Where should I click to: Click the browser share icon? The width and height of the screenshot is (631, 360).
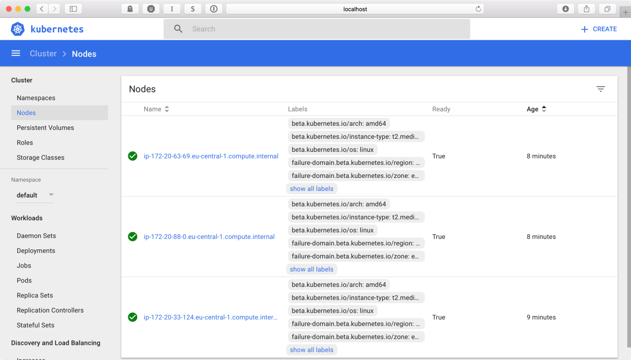tap(586, 8)
